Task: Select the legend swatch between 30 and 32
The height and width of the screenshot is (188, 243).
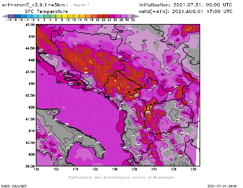Action: pyautogui.click(x=130, y=16)
